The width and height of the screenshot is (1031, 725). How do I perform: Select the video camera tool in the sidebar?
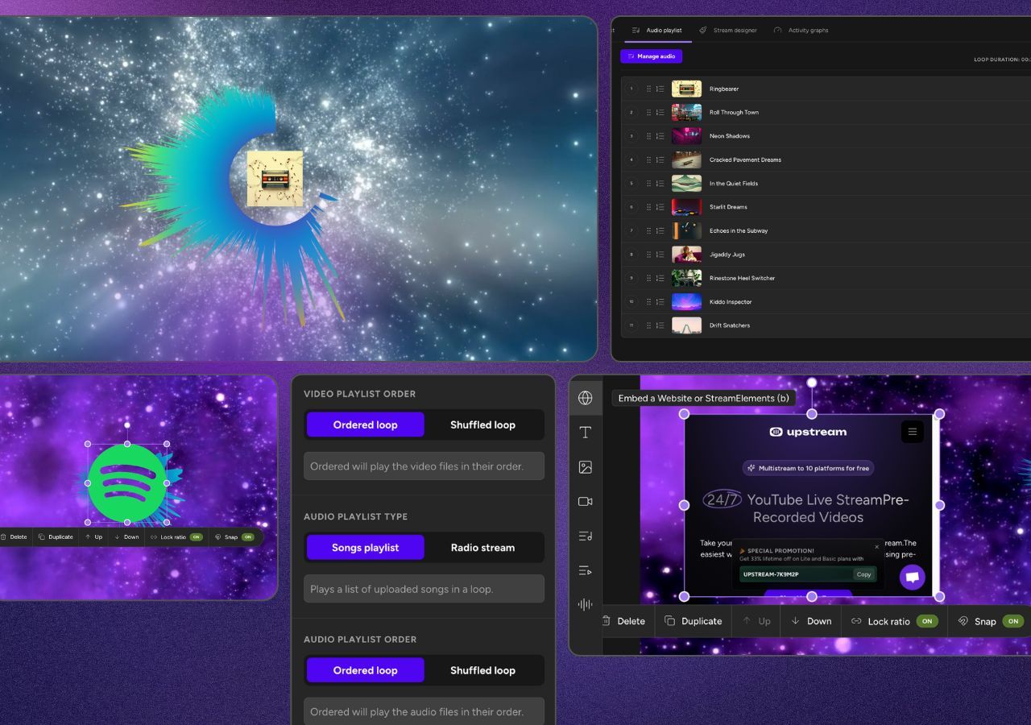pos(586,501)
